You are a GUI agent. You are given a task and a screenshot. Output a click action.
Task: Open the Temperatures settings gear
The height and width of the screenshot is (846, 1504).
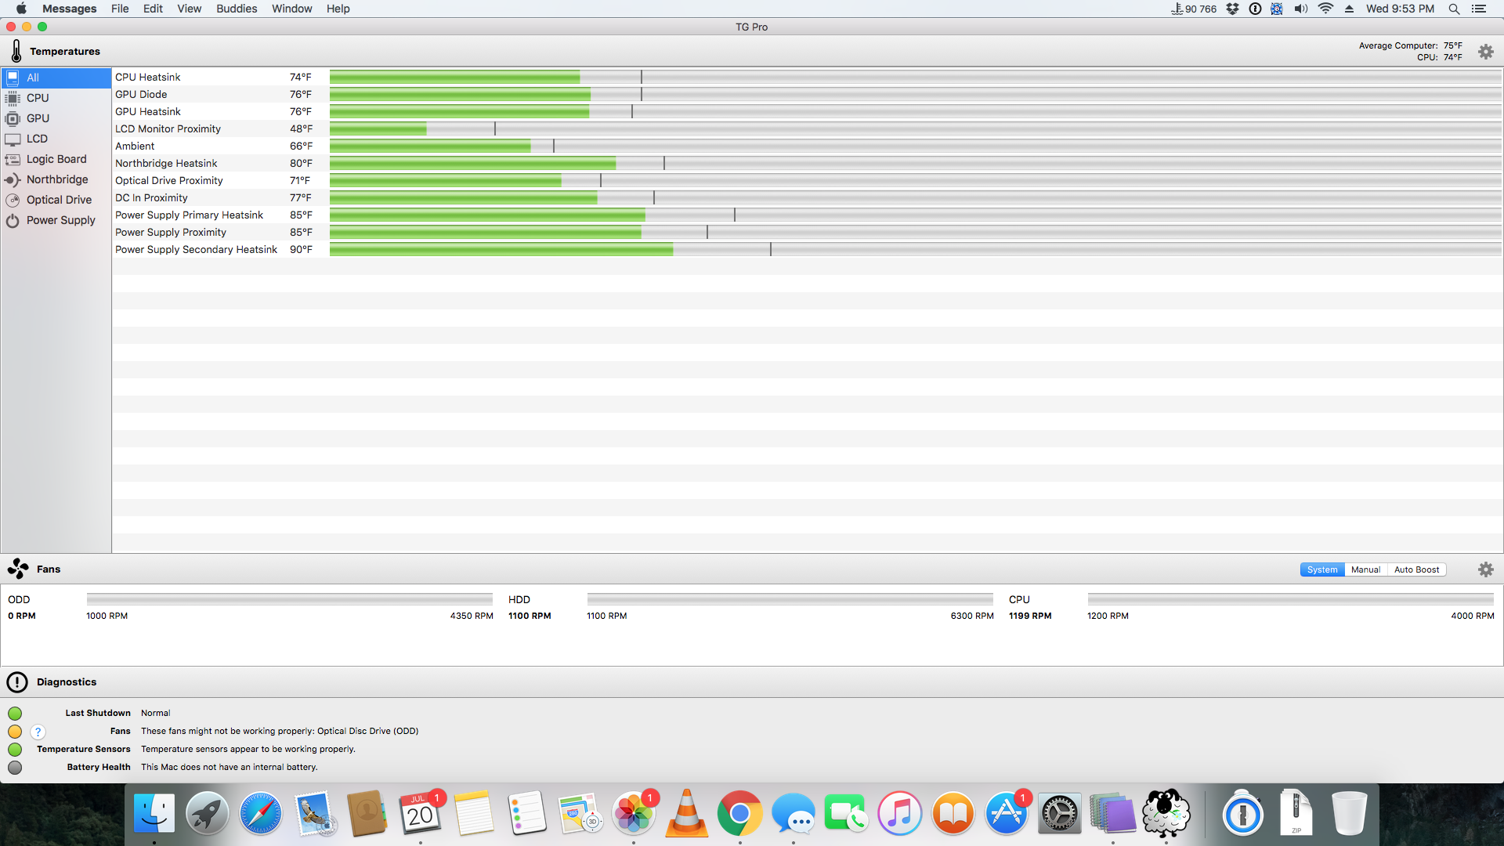point(1485,52)
